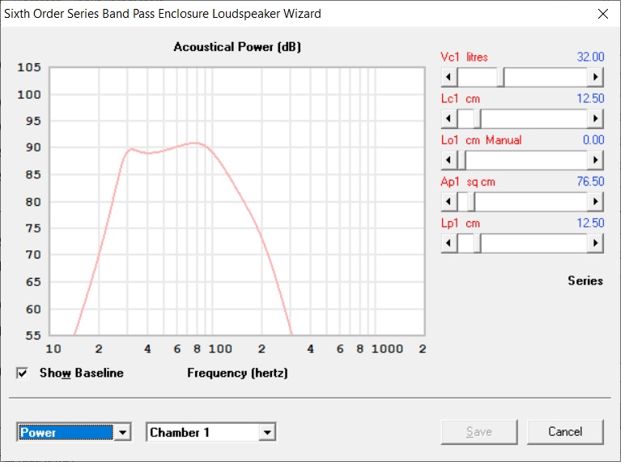Click the Lc1 cm slider thumb
Screen dimensions: 629x470
click(478, 118)
